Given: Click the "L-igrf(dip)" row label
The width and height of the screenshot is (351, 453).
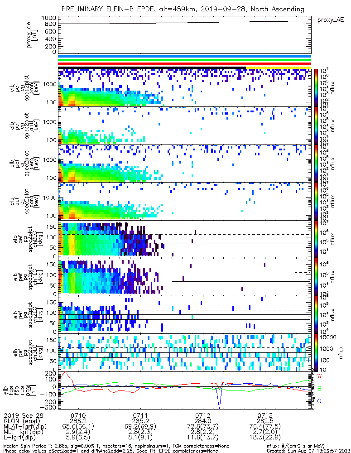Looking at the screenshot, I should [x=20, y=437].
